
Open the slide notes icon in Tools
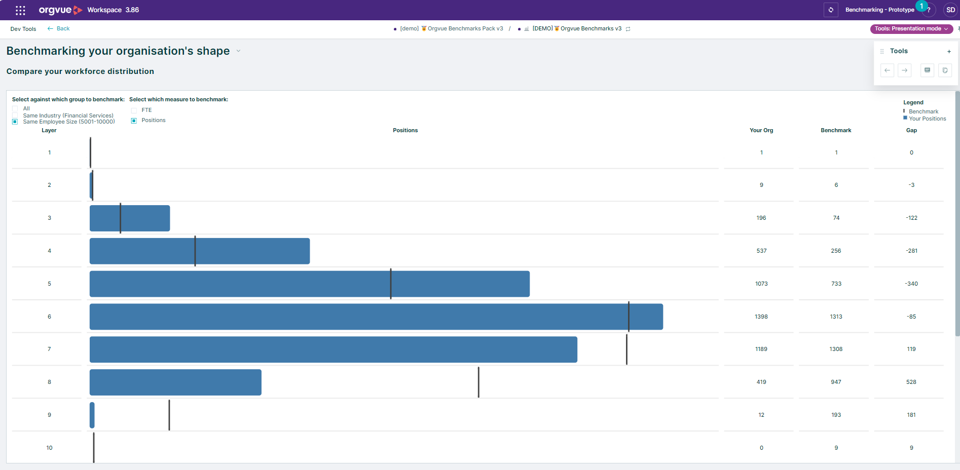tap(927, 70)
